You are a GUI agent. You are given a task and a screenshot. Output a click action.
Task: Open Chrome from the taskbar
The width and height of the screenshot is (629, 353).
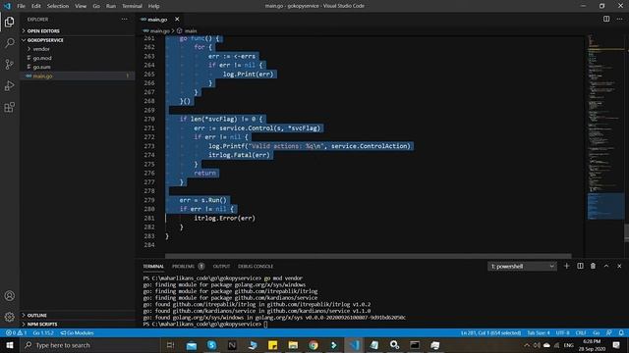pyautogui.click(x=314, y=345)
